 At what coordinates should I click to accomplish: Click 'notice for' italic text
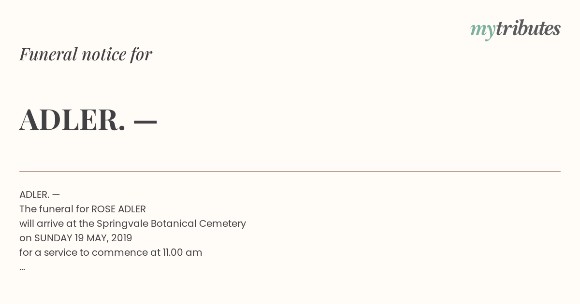[x=117, y=54]
